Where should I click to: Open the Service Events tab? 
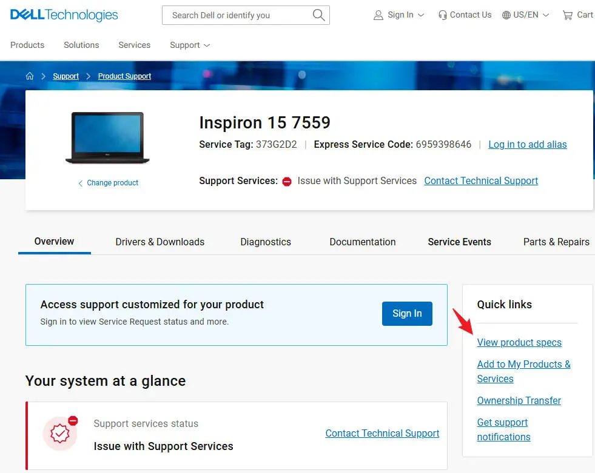pyautogui.click(x=460, y=242)
